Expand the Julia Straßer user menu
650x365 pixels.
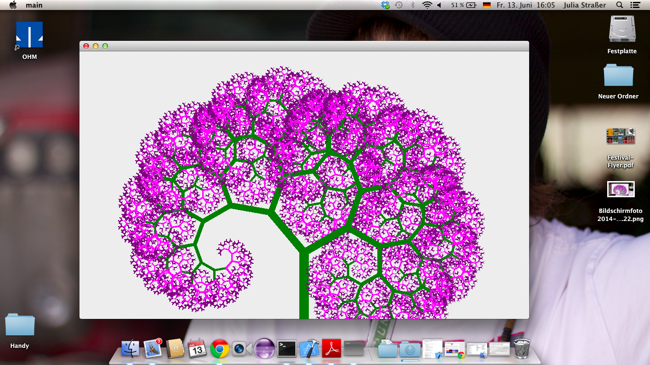584,5
